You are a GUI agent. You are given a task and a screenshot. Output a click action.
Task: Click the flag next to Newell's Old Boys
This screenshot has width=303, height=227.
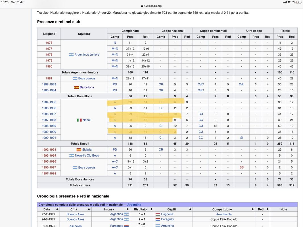(72, 155)
